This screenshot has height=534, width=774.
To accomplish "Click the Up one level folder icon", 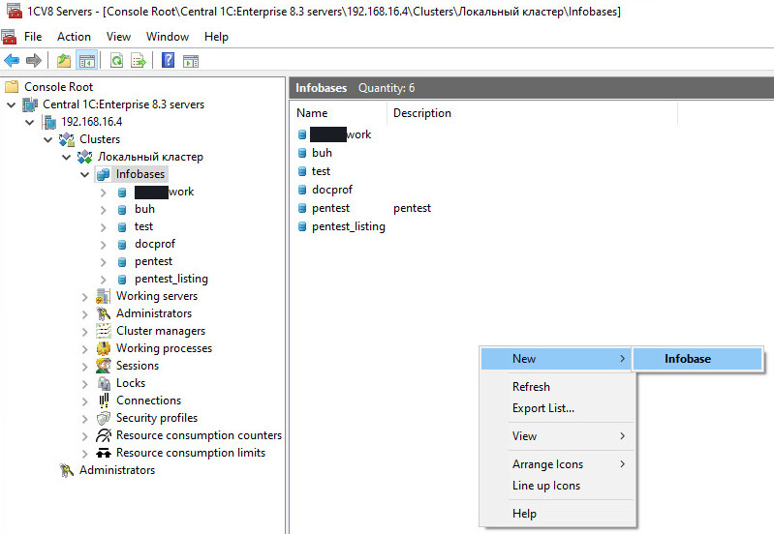I will 64,61.
